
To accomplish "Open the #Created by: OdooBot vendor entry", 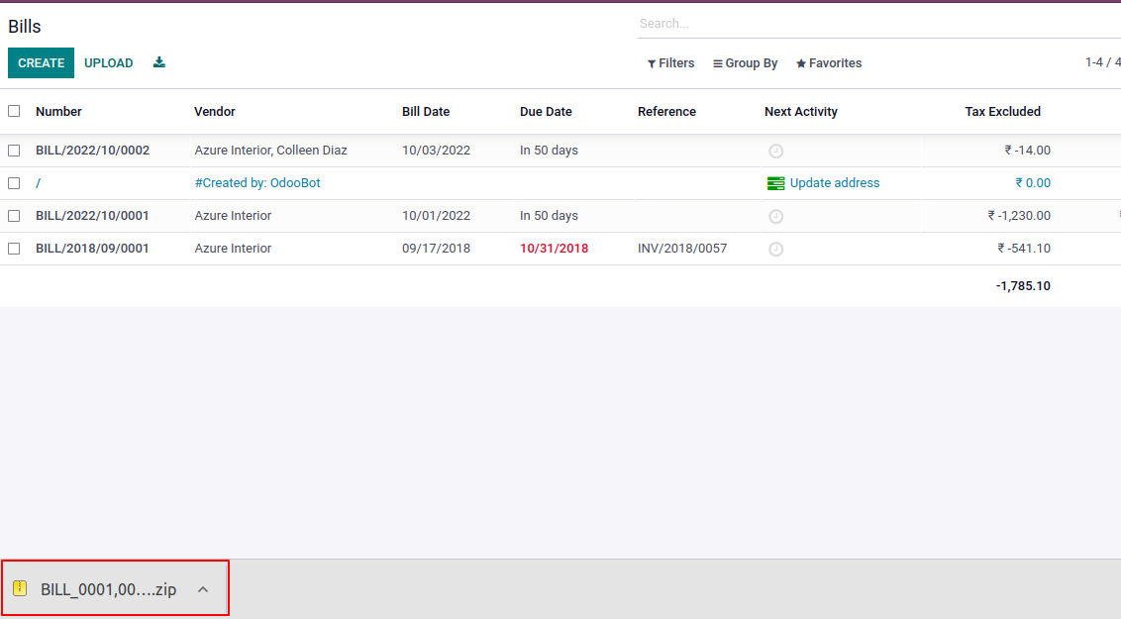I will (x=257, y=183).
